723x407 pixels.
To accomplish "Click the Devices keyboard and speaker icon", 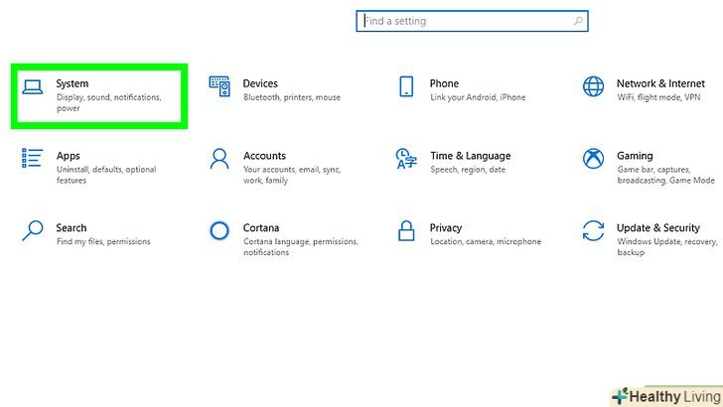I will 219,86.
